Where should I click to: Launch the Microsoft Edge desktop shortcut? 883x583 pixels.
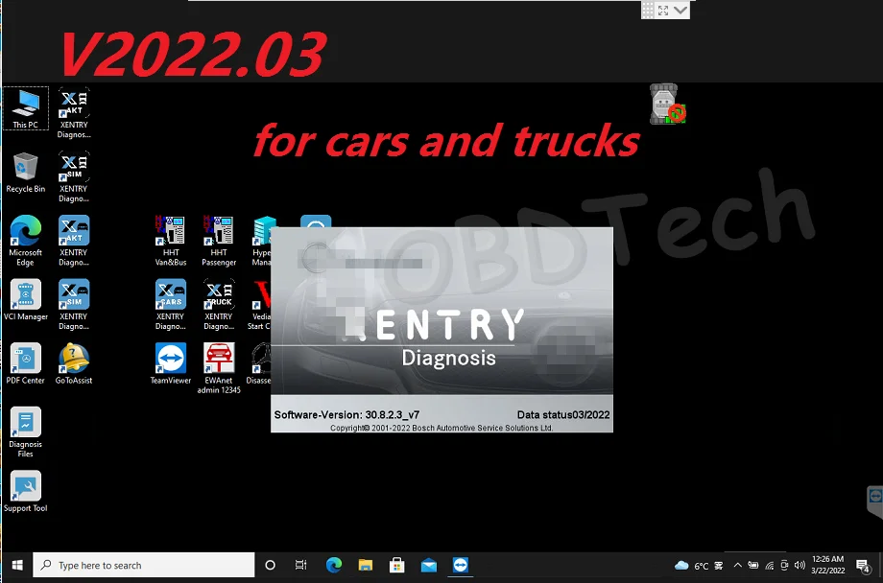(25, 241)
